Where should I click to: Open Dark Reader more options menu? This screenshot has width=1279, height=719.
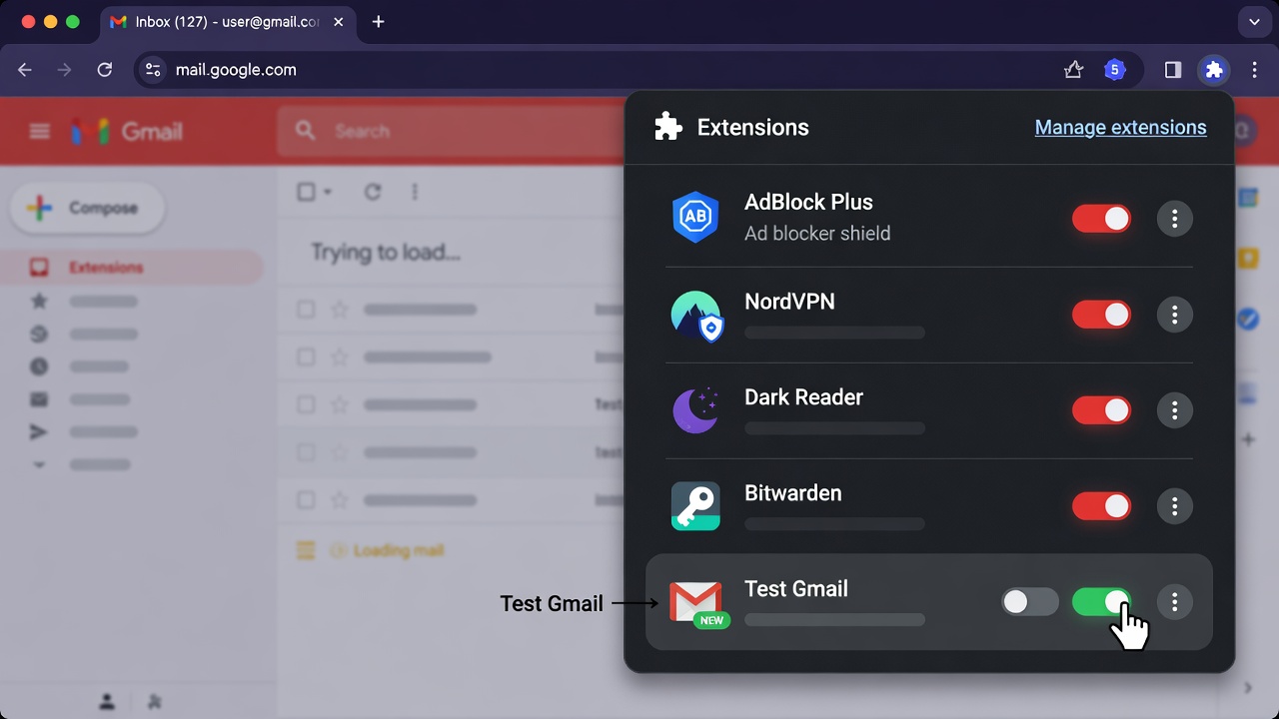1175,410
